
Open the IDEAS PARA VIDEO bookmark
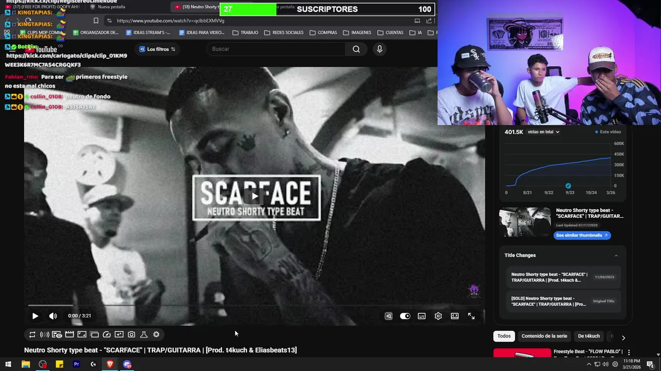201,32
